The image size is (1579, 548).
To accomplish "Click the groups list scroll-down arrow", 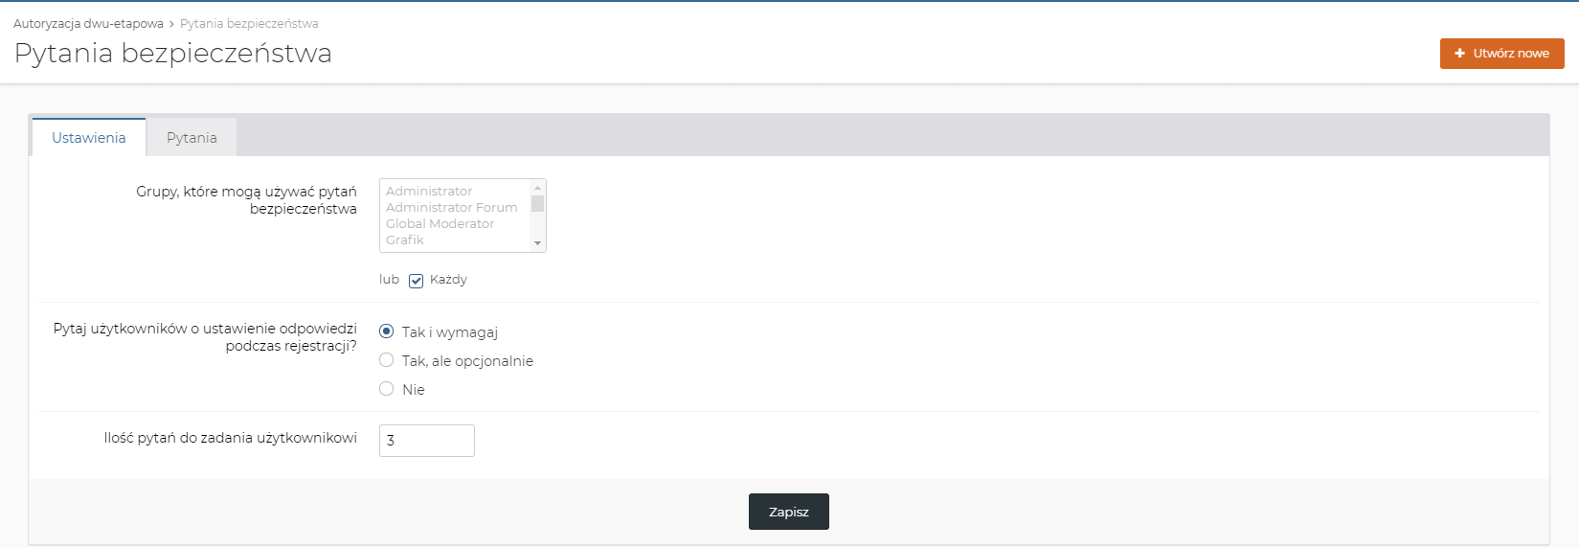I will 538,243.
